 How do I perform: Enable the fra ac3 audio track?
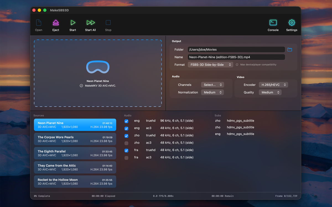(x=126, y=157)
